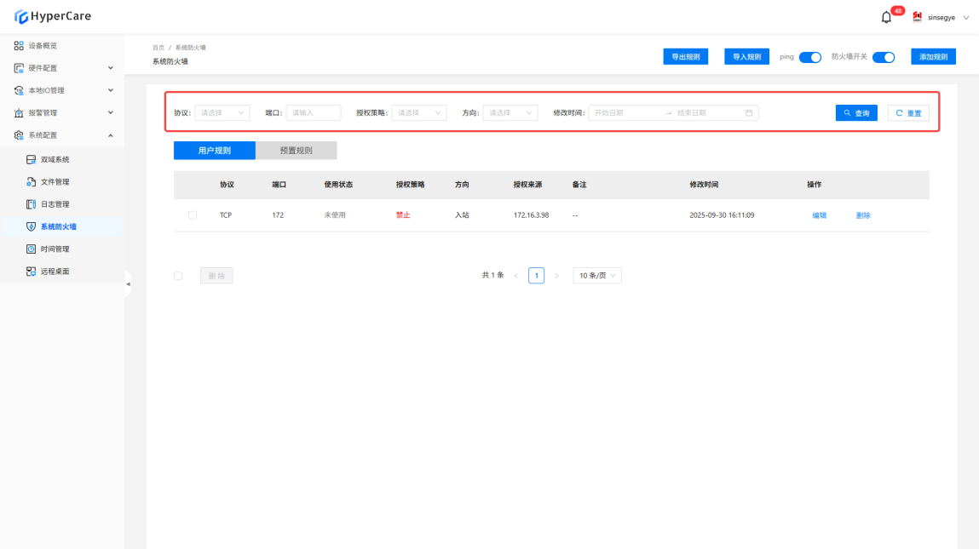This screenshot has height=549, width=979.
Task: Toggle the ping switch
Action: (x=809, y=57)
